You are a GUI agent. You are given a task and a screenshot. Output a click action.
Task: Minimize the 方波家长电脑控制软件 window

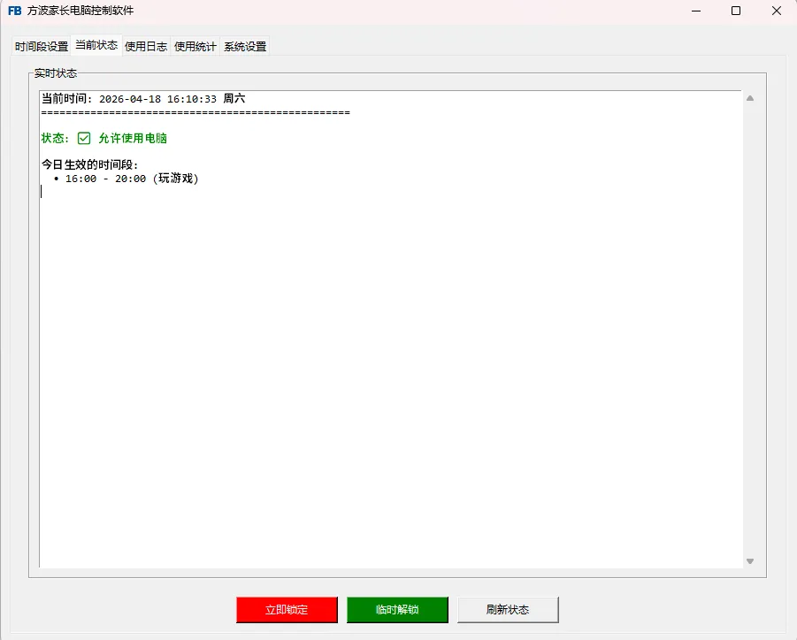coord(696,11)
